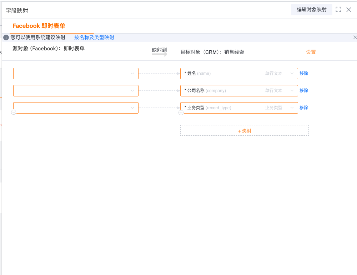Click the circular chevron beside 业务类型 field
Image resolution: width=357 pixels, height=275 pixels.
coord(181,112)
